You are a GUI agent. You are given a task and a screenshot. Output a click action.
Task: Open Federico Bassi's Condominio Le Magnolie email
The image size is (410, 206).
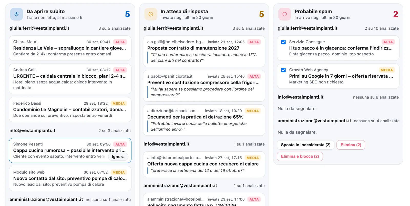pyautogui.click(x=70, y=110)
